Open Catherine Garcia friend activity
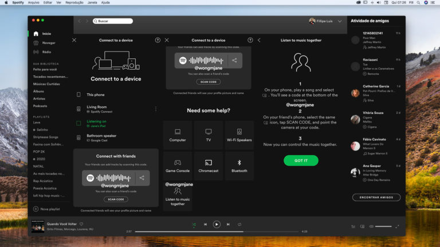This screenshot has width=440, height=247. coord(376,93)
